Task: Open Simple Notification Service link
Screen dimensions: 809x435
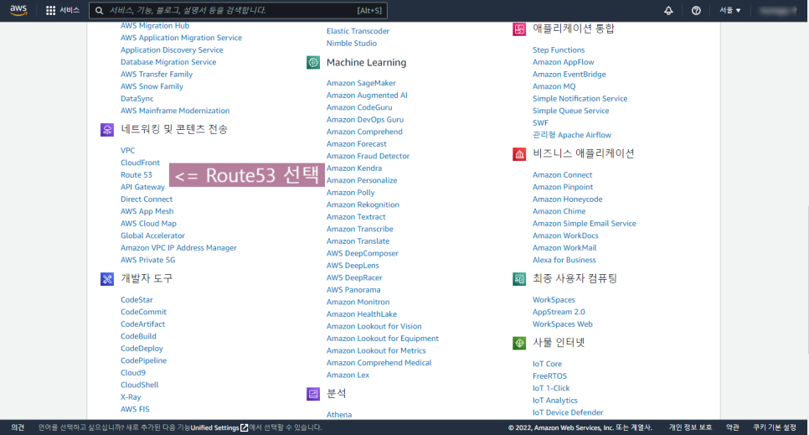Action: tap(580, 99)
